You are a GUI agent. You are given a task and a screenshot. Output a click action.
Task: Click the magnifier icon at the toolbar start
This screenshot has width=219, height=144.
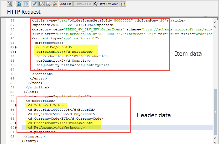(10, 4)
